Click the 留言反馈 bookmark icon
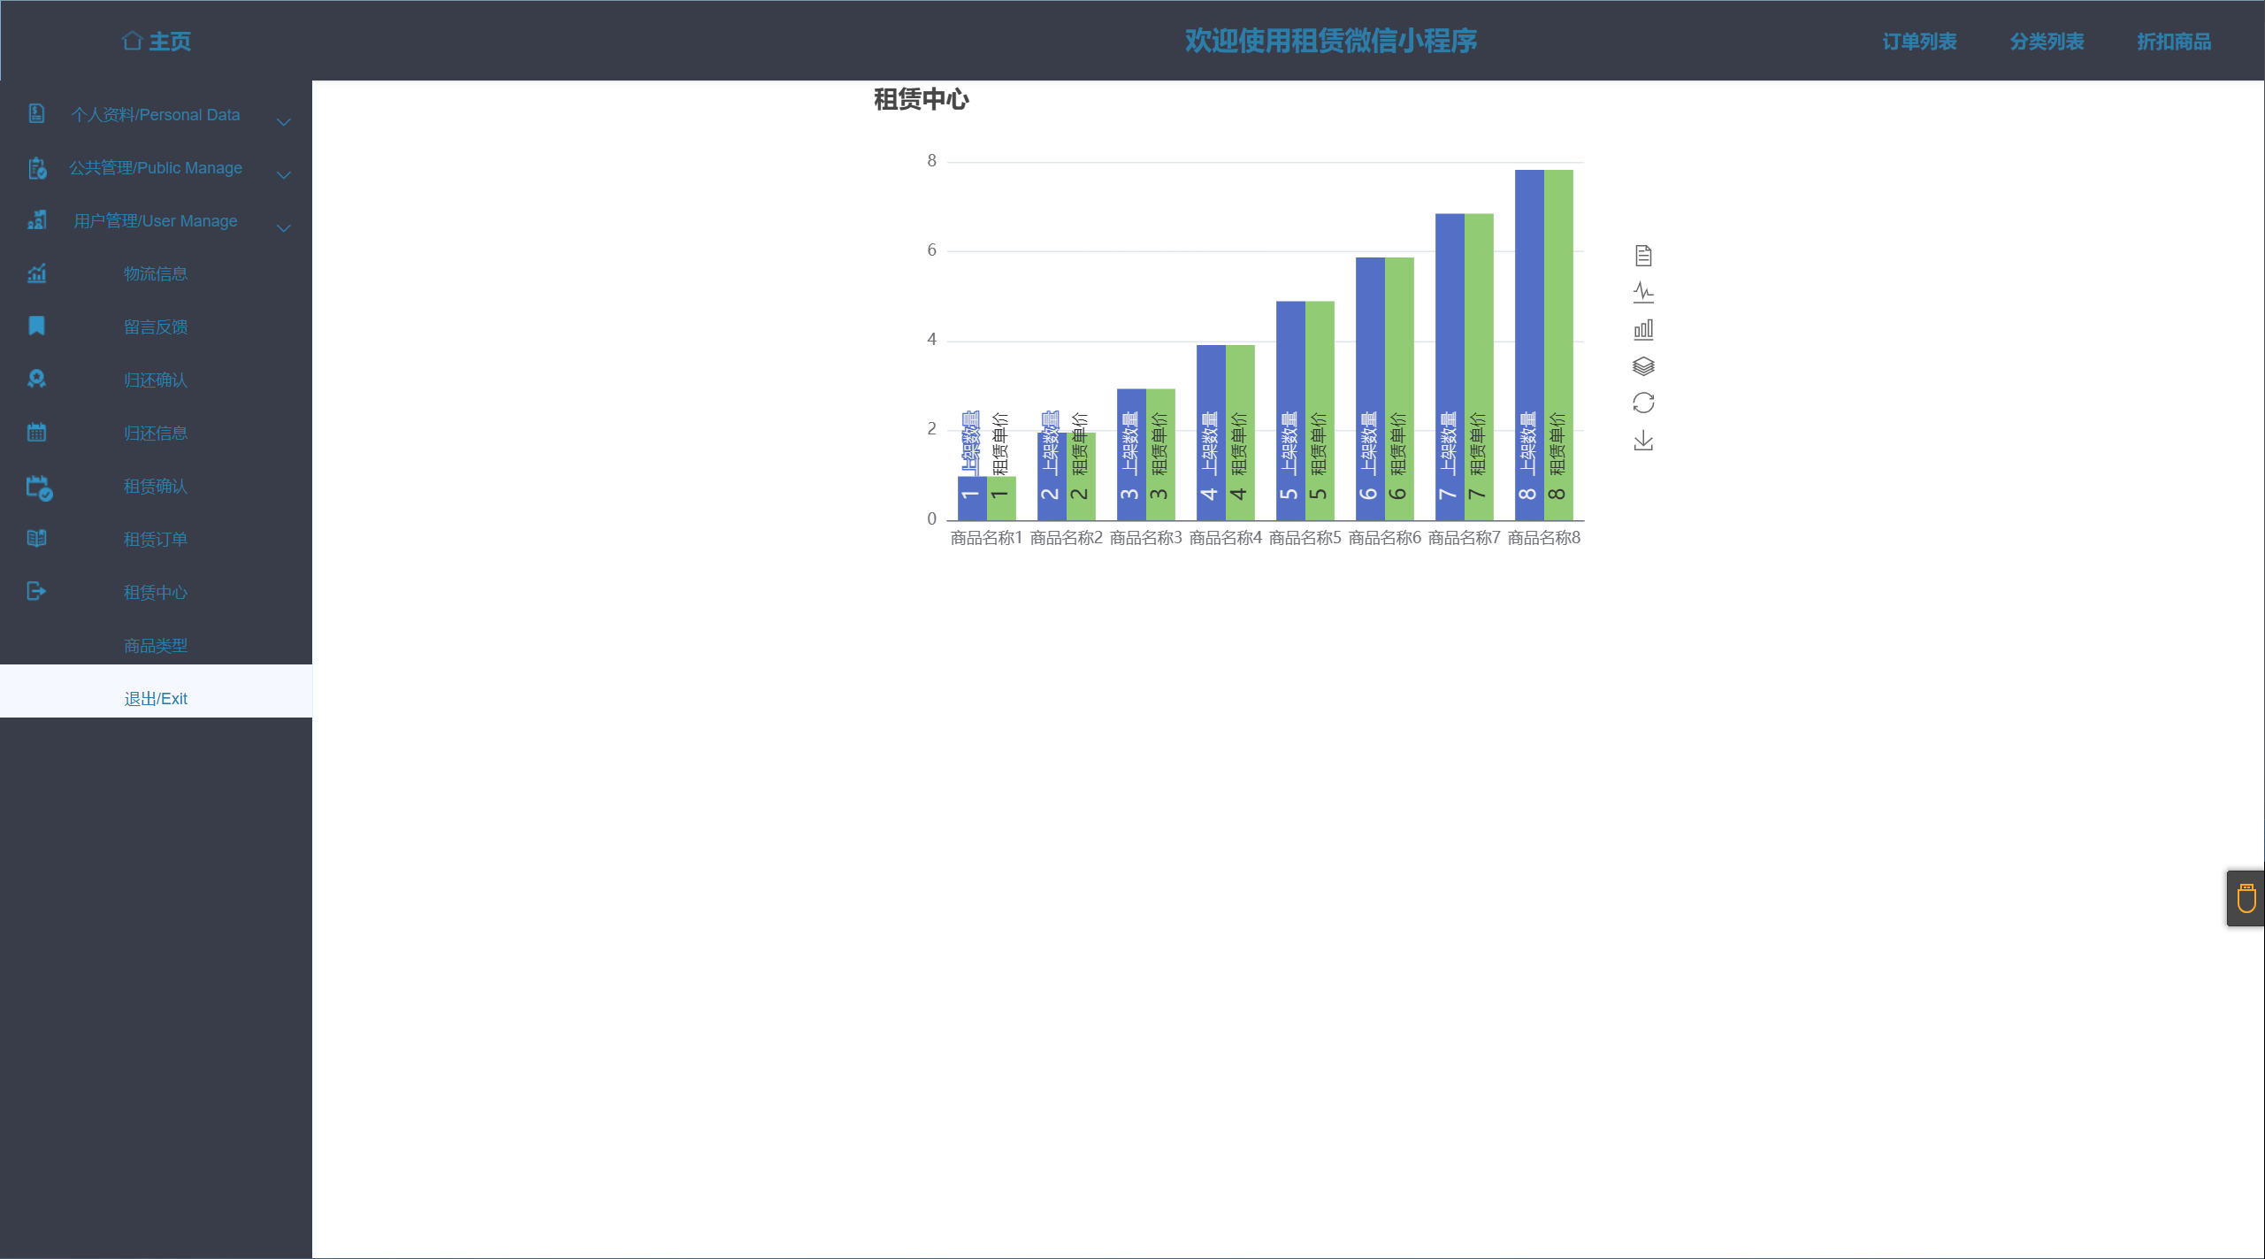This screenshot has height=1259, width=2265. click(36, 326)
